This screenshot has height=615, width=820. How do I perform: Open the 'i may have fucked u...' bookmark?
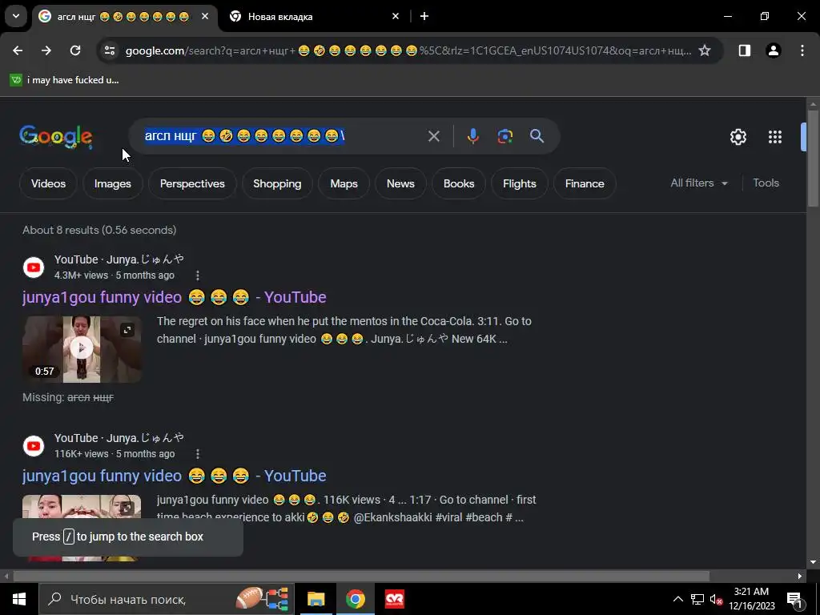[x=65, y=80]
